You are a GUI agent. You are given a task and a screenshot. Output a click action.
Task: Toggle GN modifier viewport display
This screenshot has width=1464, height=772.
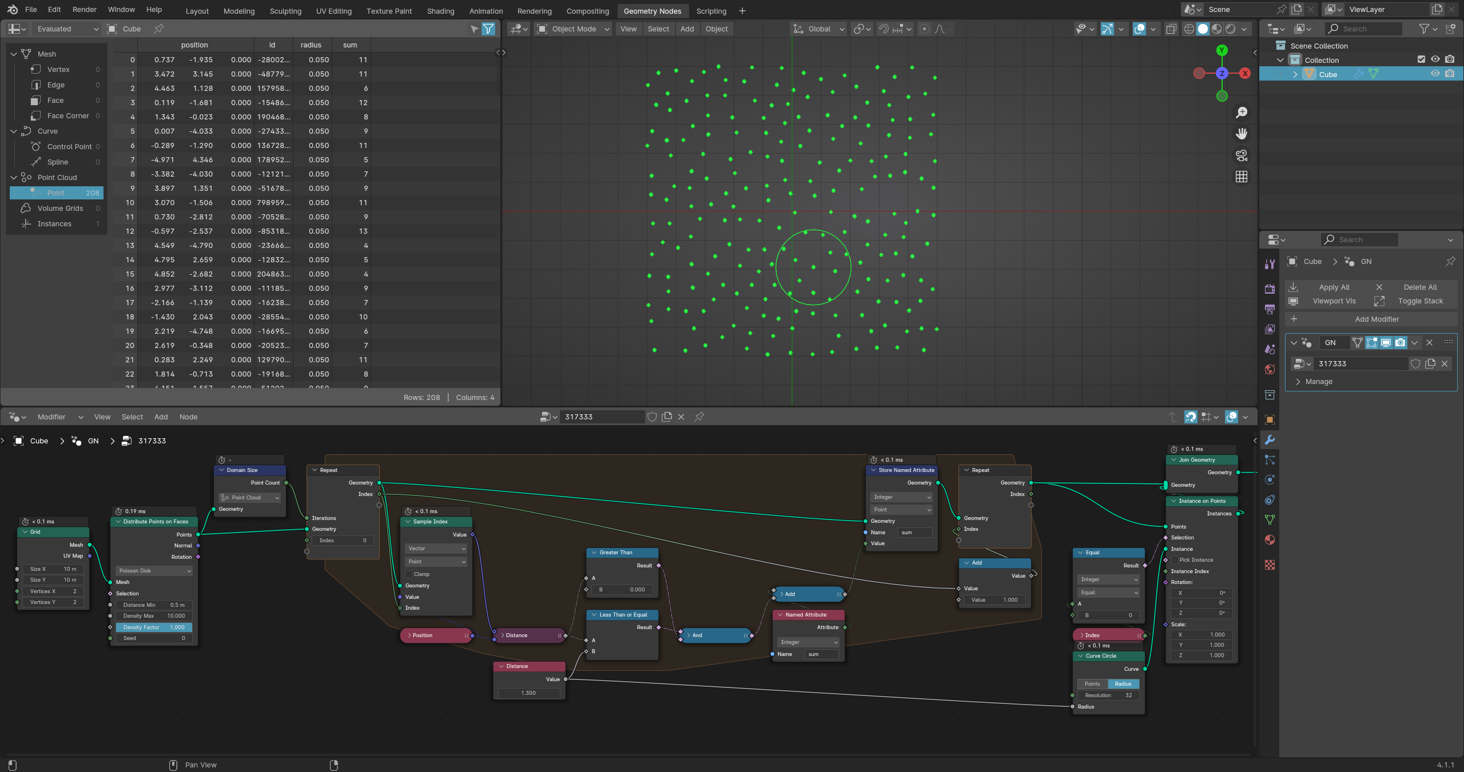(x=1386, y=342)
